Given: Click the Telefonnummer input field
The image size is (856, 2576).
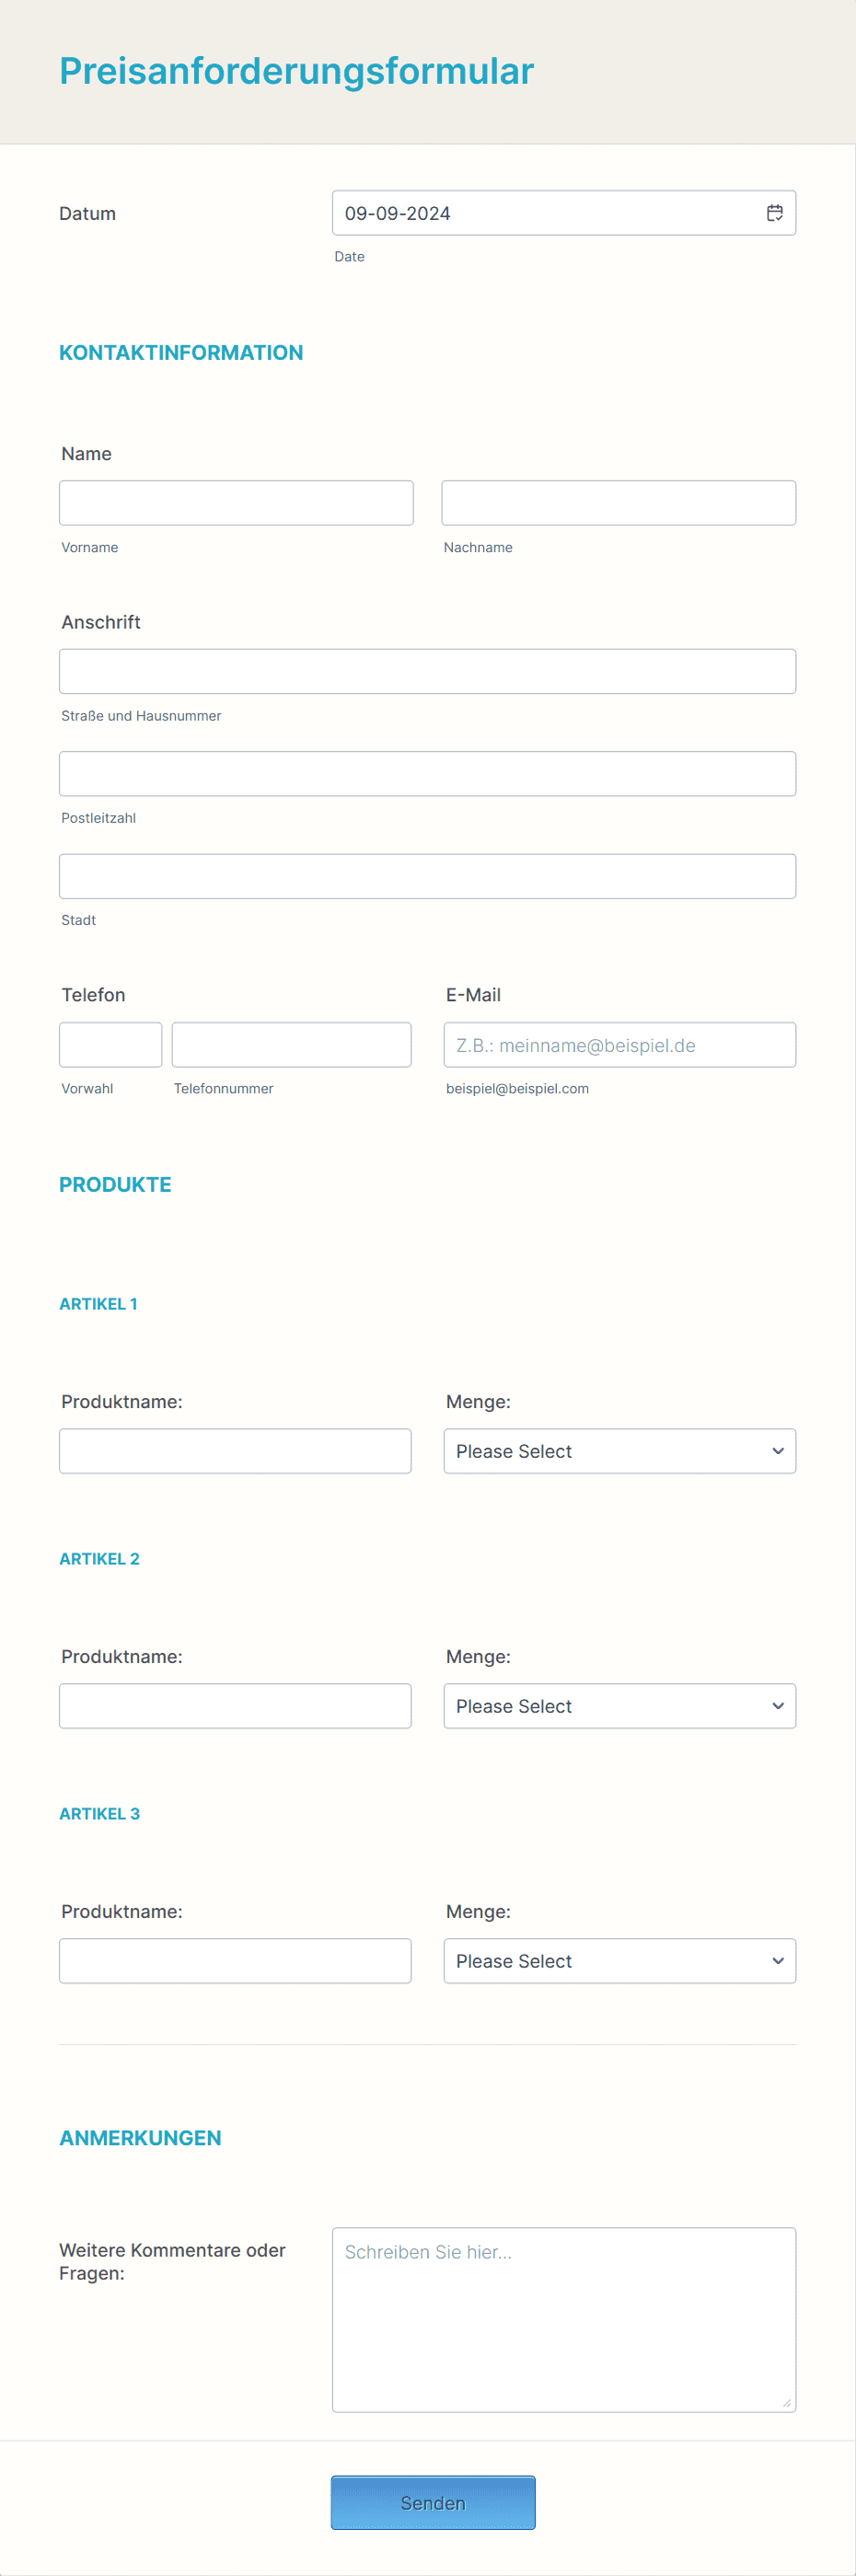Looking at the screenshot, I should click(291, 1044).
